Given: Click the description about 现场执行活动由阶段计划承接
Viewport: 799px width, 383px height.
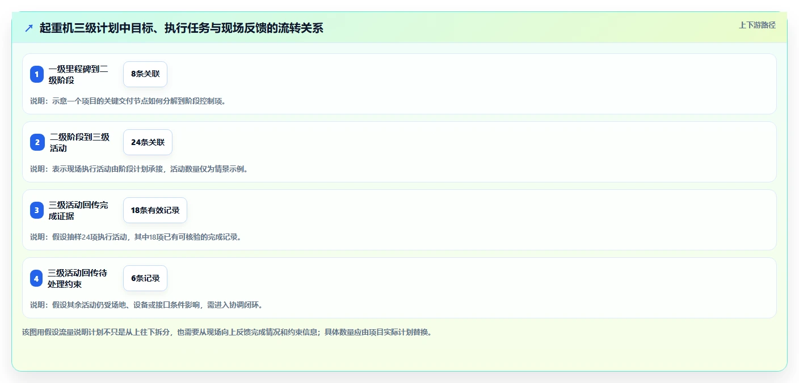Looking at the screenshot, I should 139,169.
